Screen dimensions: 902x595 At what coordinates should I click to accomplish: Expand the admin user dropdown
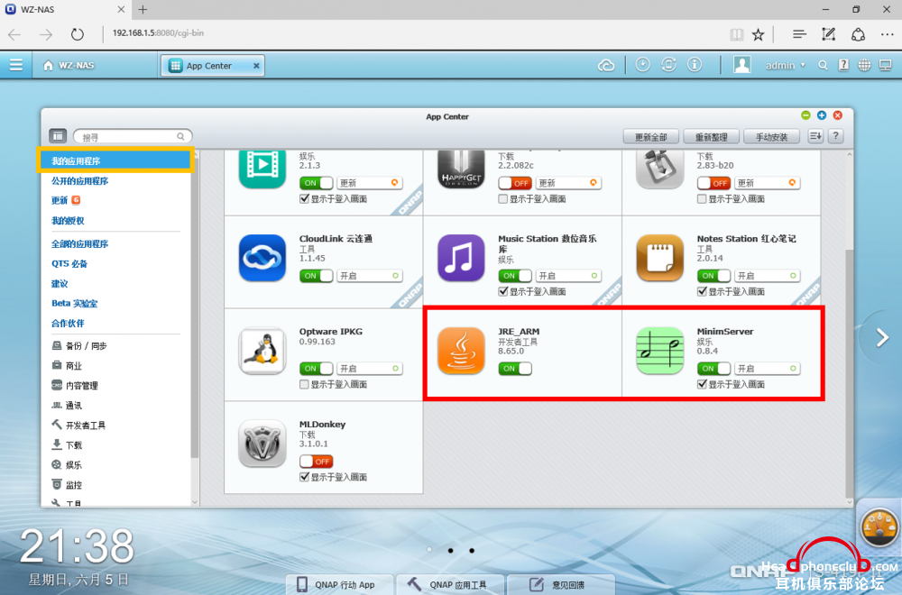tap(786, 66)
